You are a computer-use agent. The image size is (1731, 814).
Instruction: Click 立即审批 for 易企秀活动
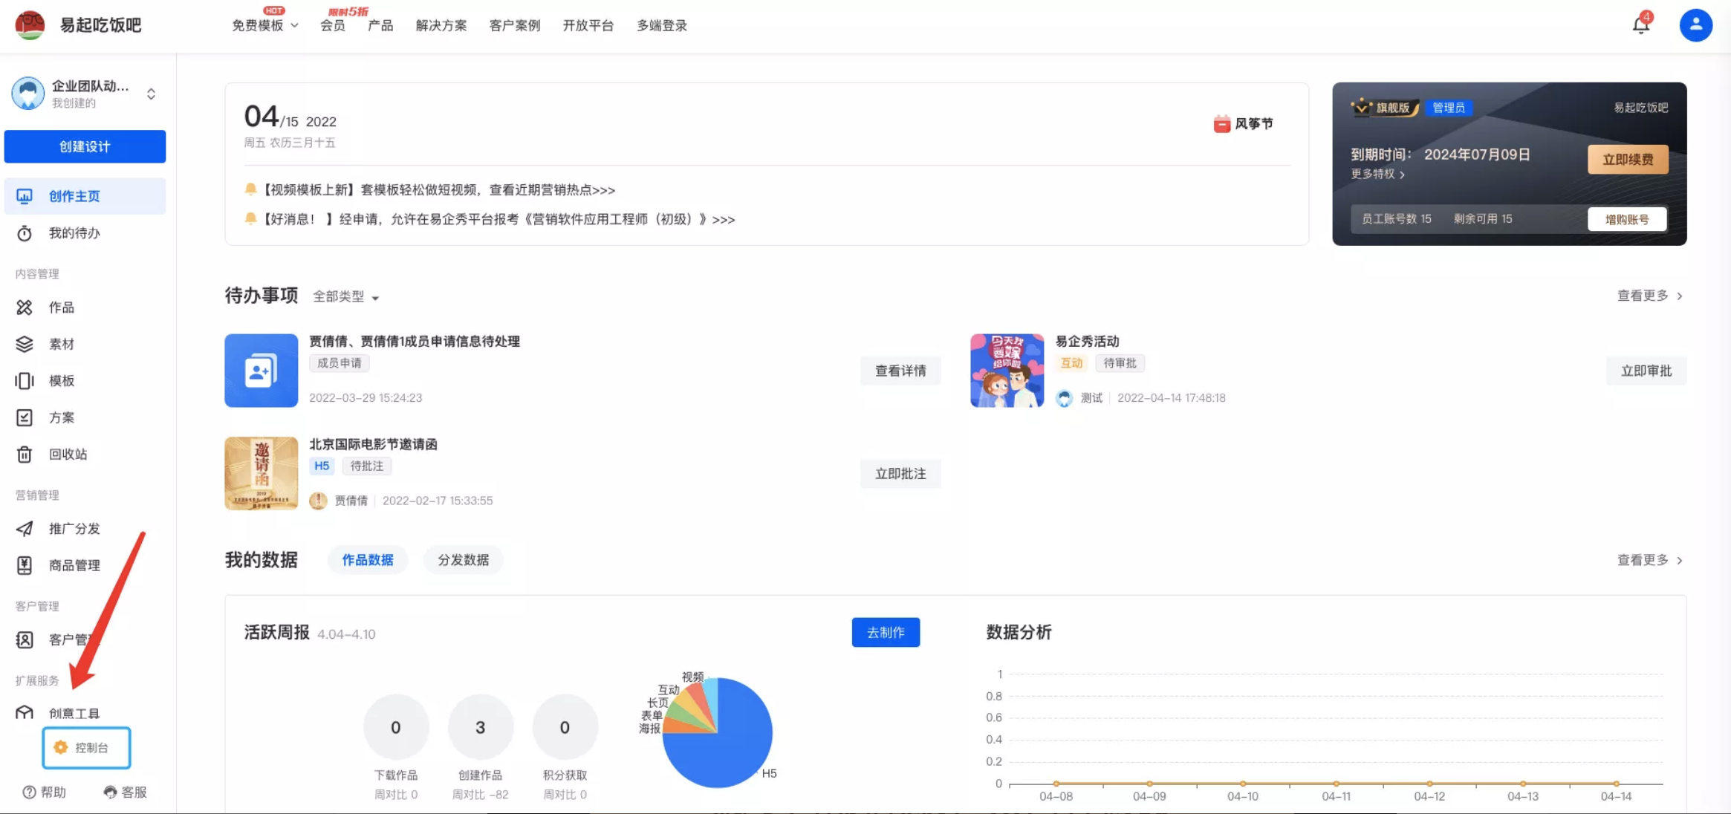[1646, 371]
